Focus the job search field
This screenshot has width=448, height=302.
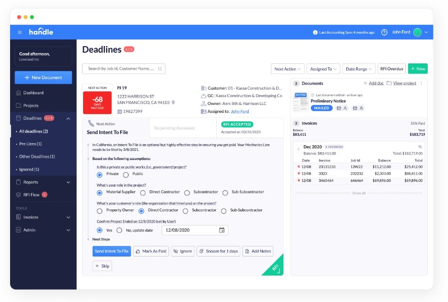click(x=124, y=68)
